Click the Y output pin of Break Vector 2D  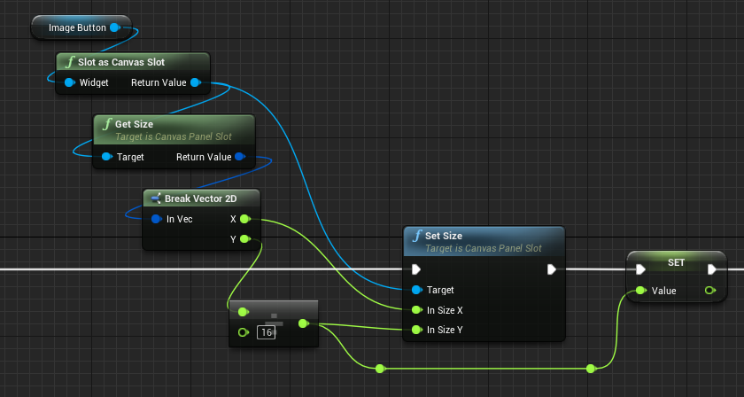[x=244, y=239]
